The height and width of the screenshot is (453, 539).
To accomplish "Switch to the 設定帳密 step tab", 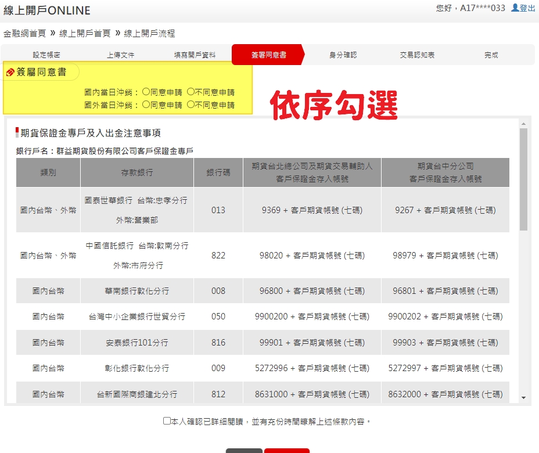I will coord(46,55).
